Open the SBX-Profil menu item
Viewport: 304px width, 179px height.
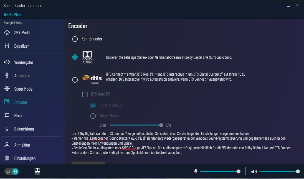point(22,33)
